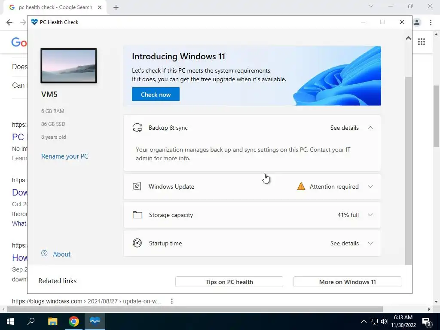Viewport: 440px width, 330px height.
Task: Open the notification center icon
Action: click(427, 321)
